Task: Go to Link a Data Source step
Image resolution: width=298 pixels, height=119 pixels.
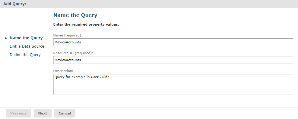Action: pos(27,46)
